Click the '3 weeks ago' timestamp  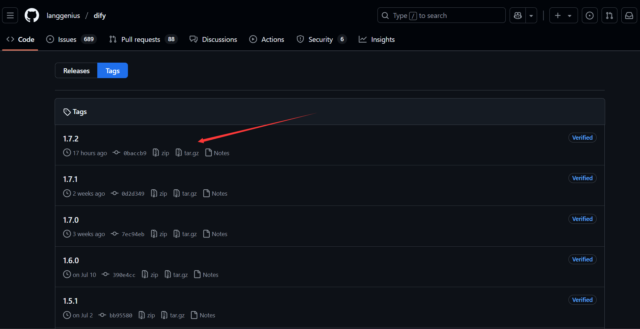(89, 234)
